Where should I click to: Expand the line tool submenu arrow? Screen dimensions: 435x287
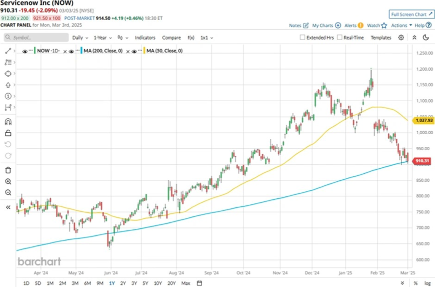(14, 51)
